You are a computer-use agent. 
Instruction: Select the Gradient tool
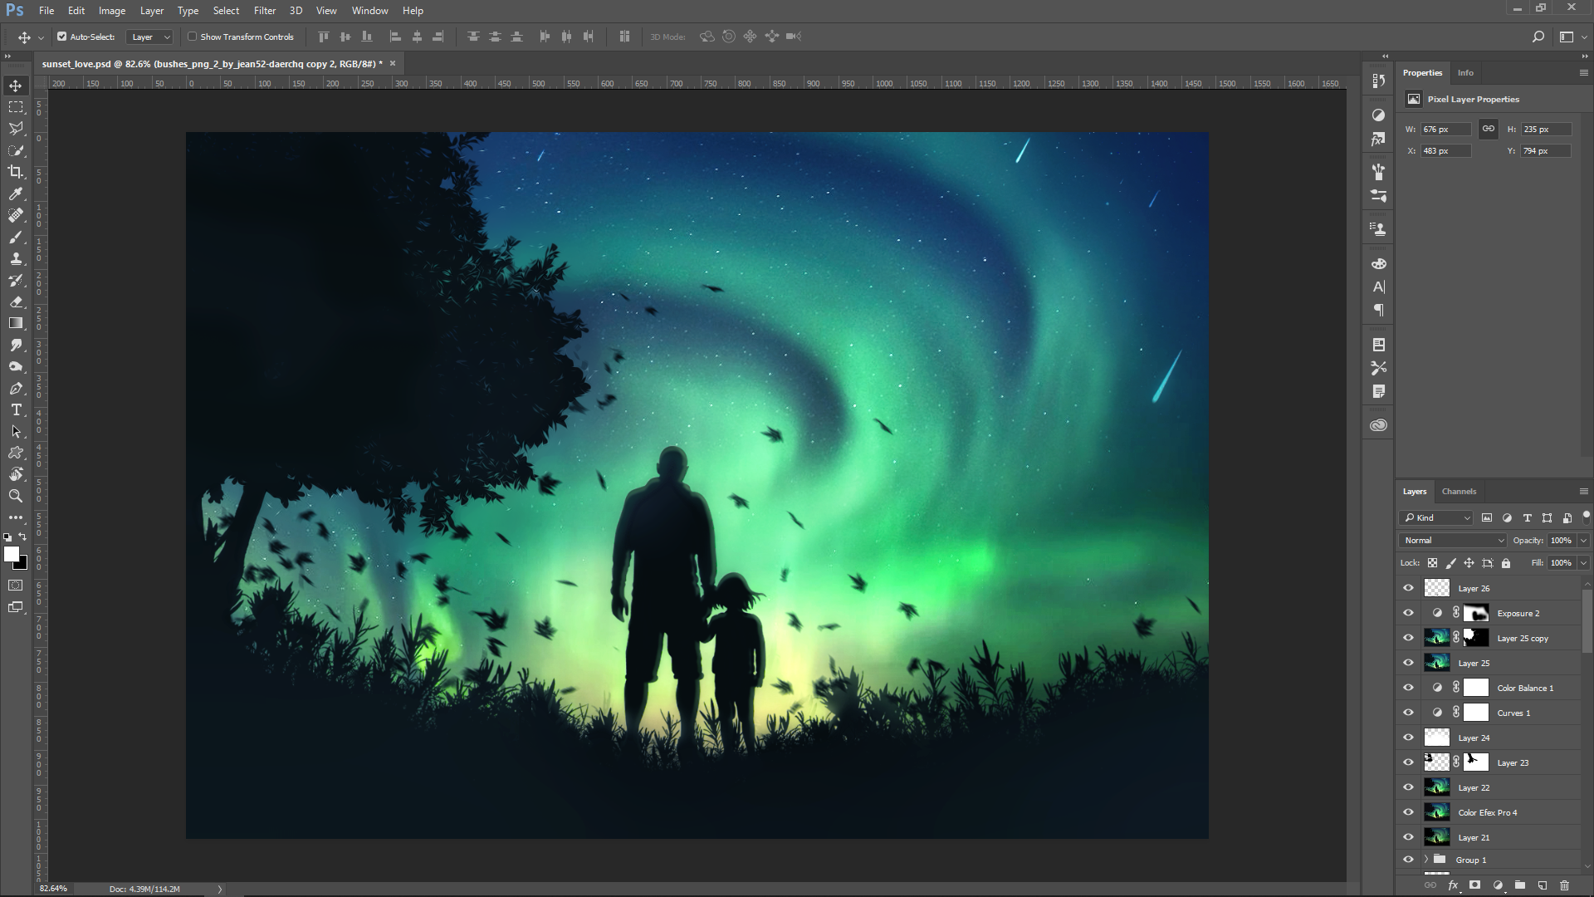click(16, 323)
